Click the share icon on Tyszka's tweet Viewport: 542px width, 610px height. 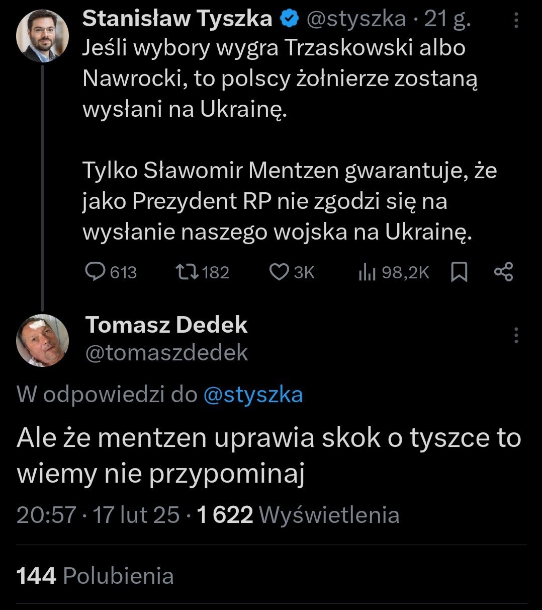503,272
